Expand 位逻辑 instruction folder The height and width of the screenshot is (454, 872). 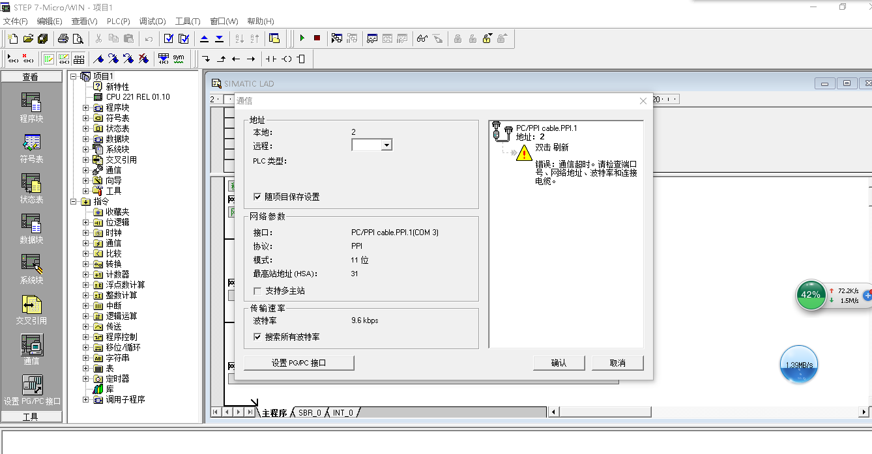pyautogui.click(x=85, y=222)
